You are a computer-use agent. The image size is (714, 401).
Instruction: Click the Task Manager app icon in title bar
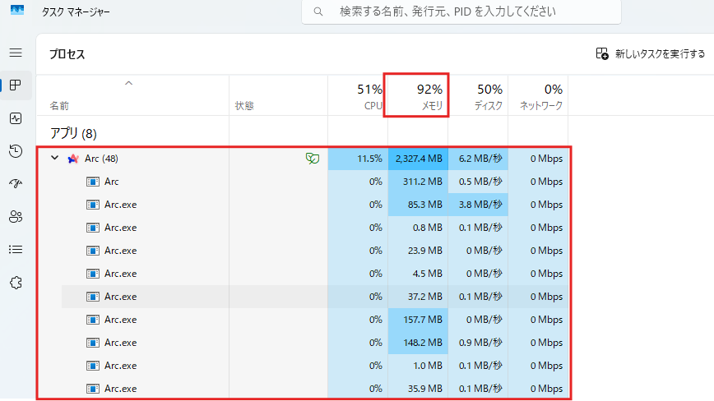coord(17,10)
